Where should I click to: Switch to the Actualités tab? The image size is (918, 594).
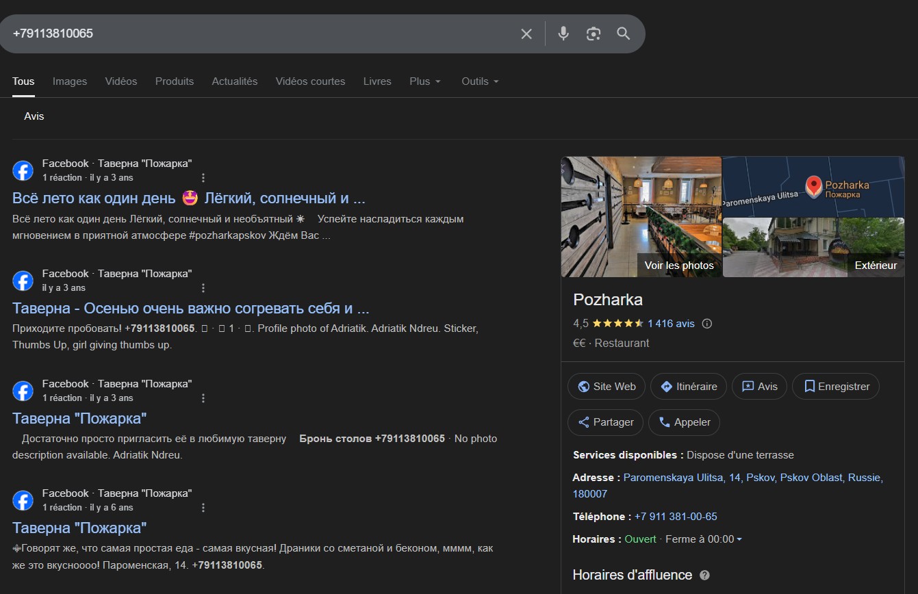pos(235,81)
